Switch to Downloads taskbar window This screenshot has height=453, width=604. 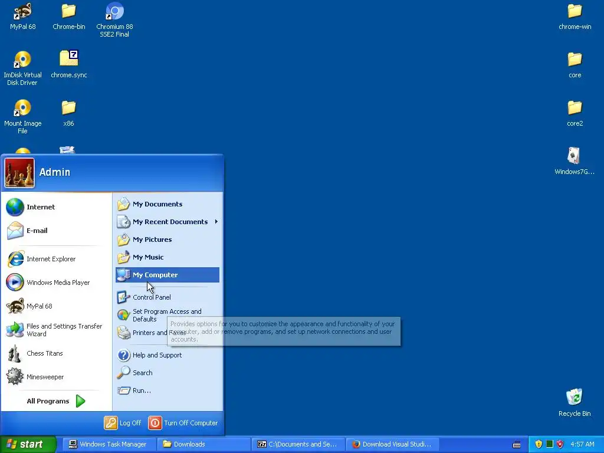tap(203, 444)
